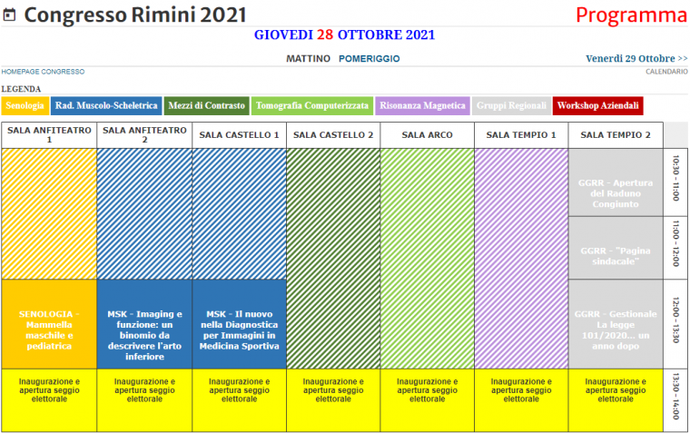Click the SALA ARCO column header
The image size is (690, 433).
(x=427, y=134)
